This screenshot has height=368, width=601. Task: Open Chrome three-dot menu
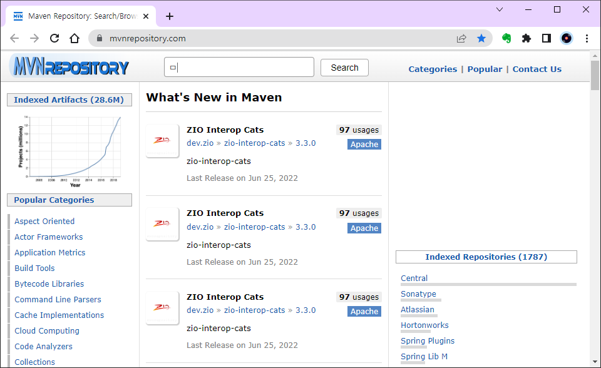click(x=587, y=38)
